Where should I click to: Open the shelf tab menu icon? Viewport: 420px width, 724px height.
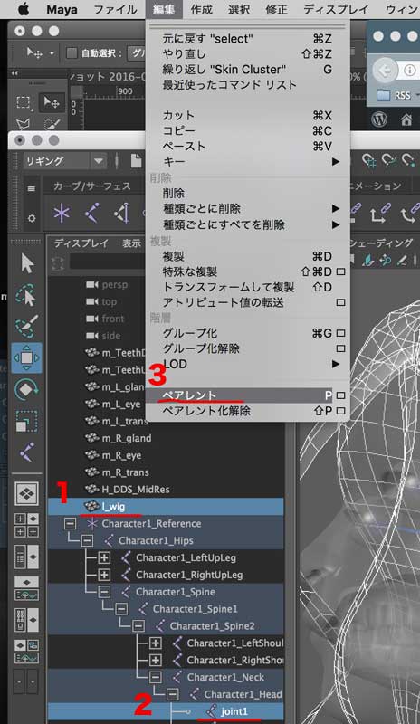32,188
